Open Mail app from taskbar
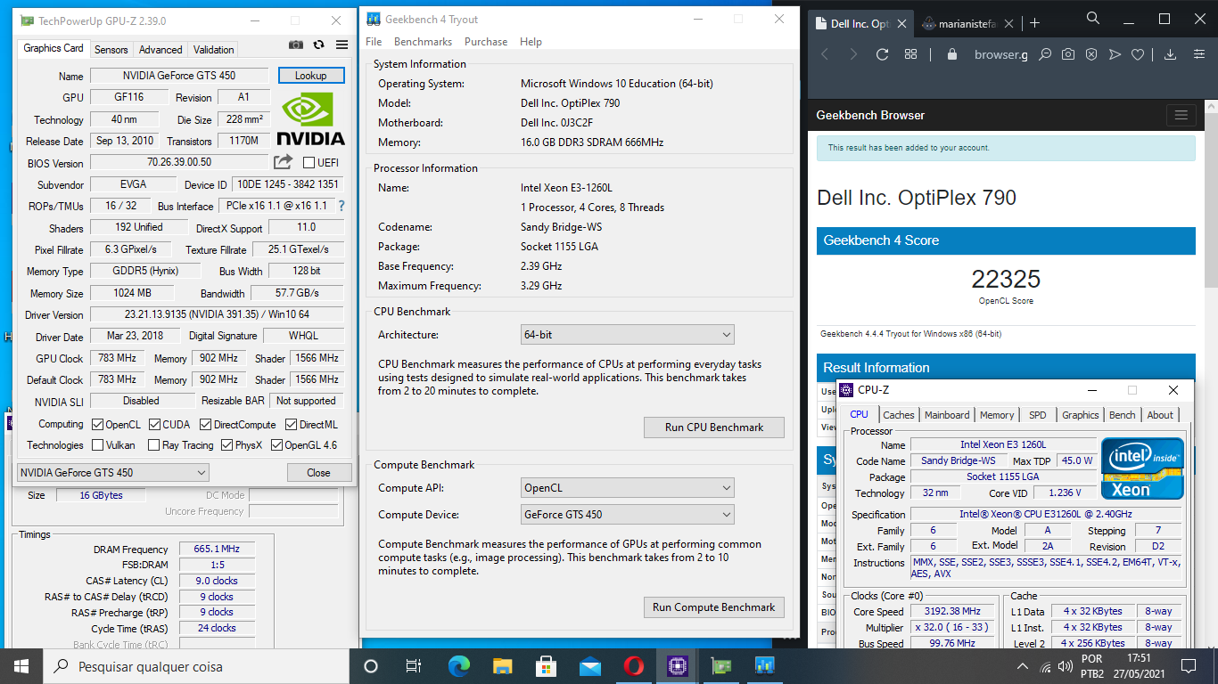Screen dimensions: 1218x684 (589, 666)
